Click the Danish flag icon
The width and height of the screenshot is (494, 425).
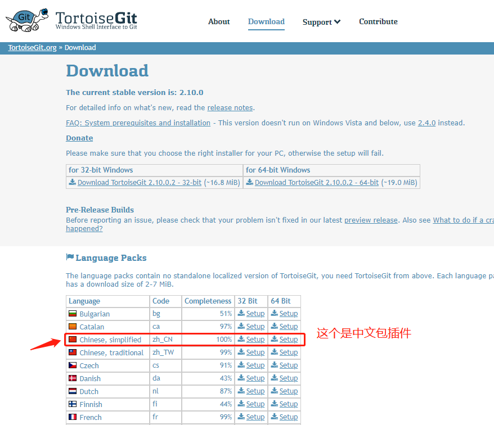73,378
